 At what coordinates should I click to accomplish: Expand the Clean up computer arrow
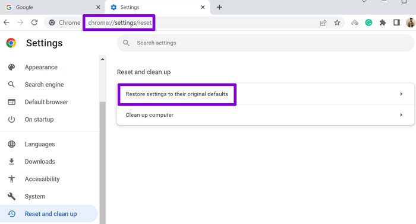coord(401,115)
